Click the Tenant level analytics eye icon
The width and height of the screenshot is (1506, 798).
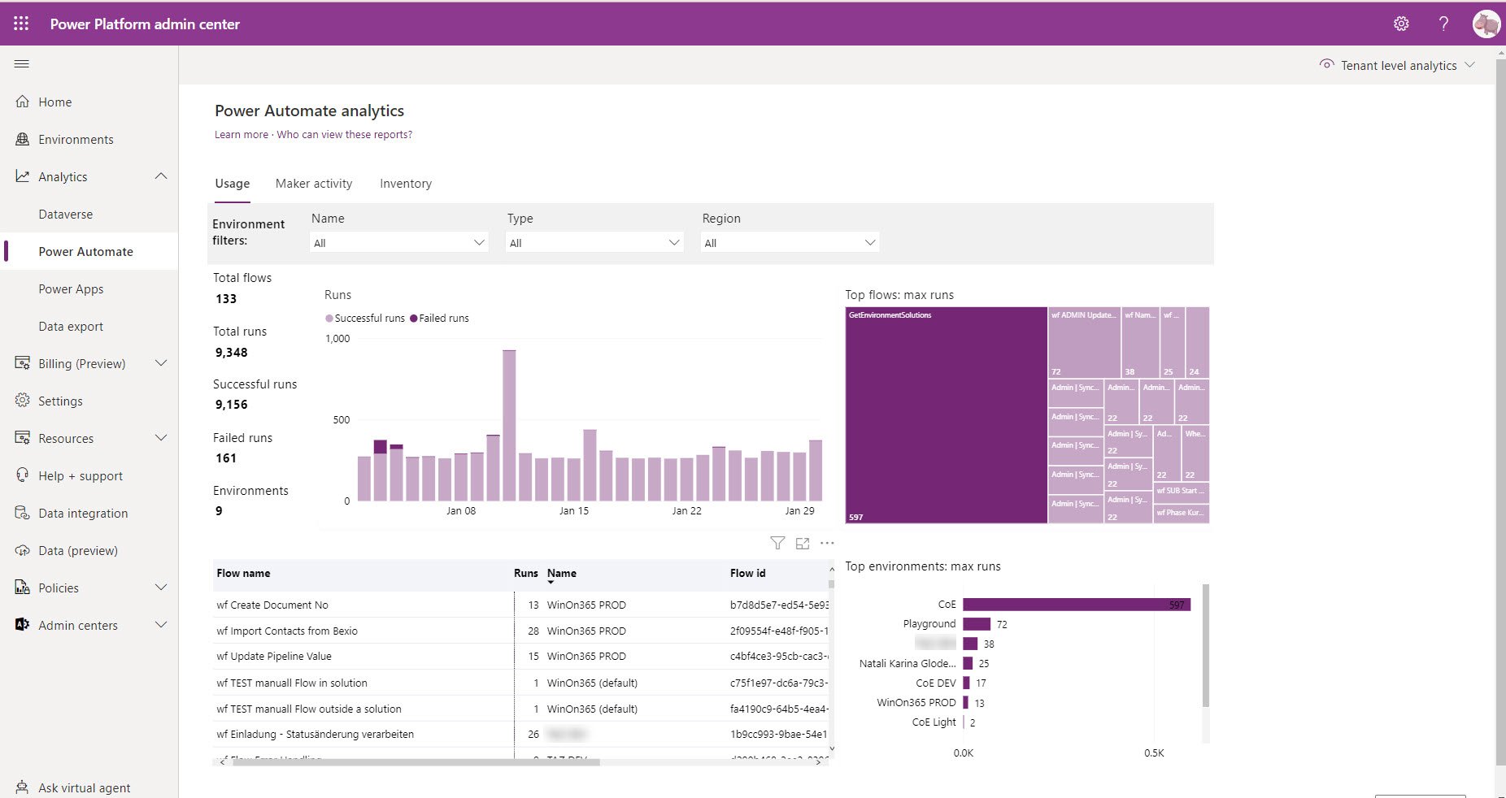pos(1327,64)
